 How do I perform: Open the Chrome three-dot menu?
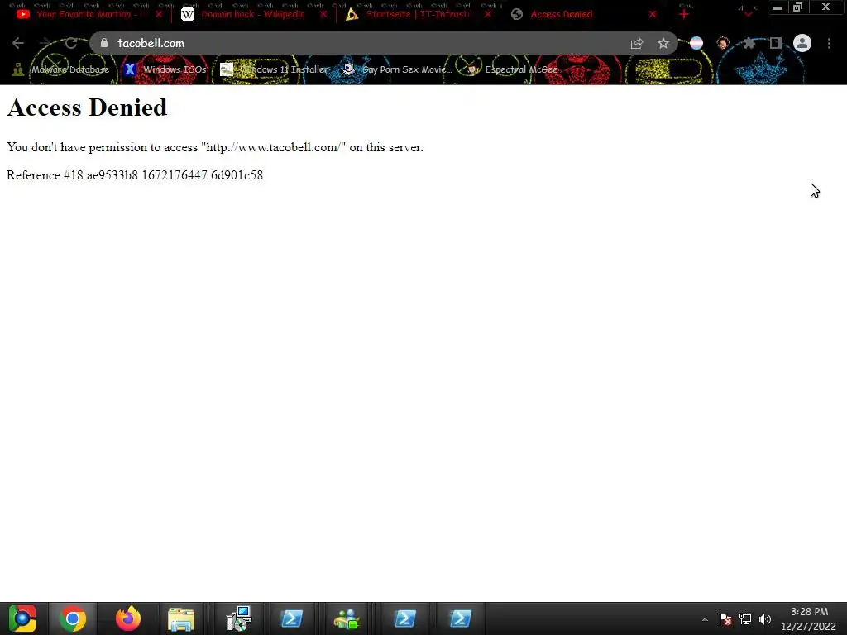[x=829, y=43]
